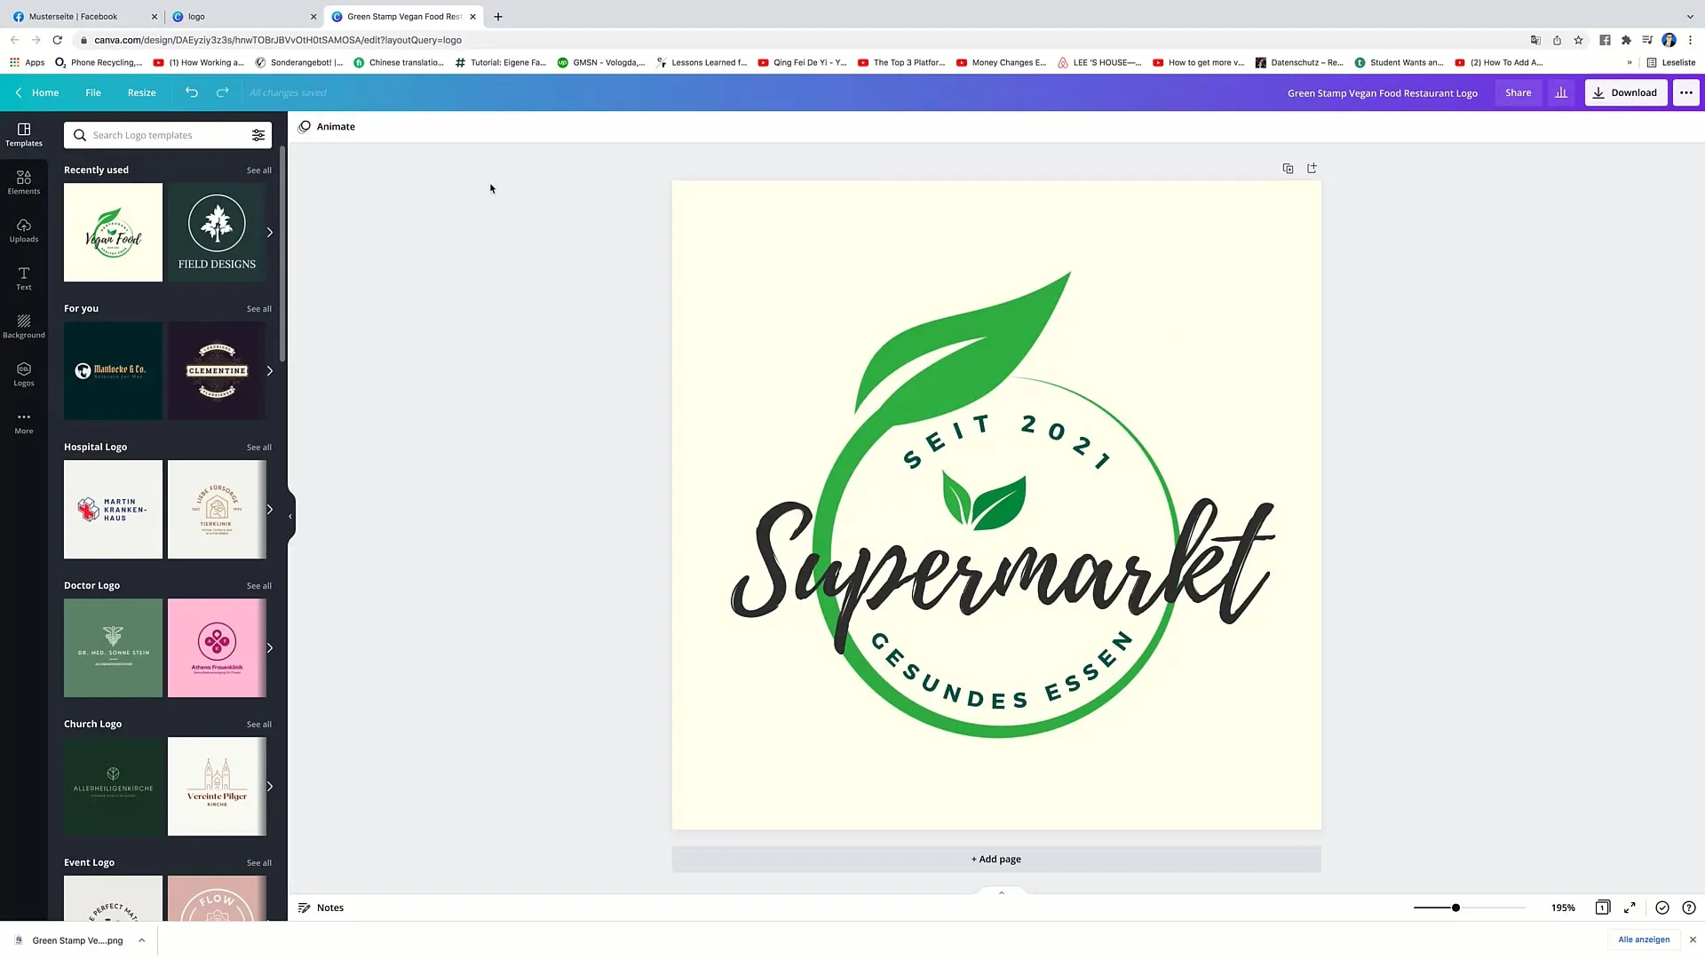Screen dimensions: 1705x959
Task: Open the template search filter options
Action: 258,135
